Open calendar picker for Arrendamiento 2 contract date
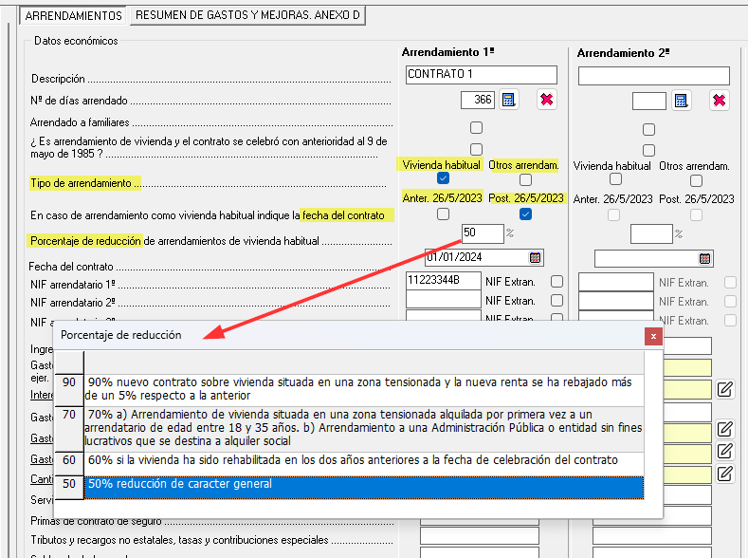The height and width of the screenshot is (558, 748). tap(704, 259)
